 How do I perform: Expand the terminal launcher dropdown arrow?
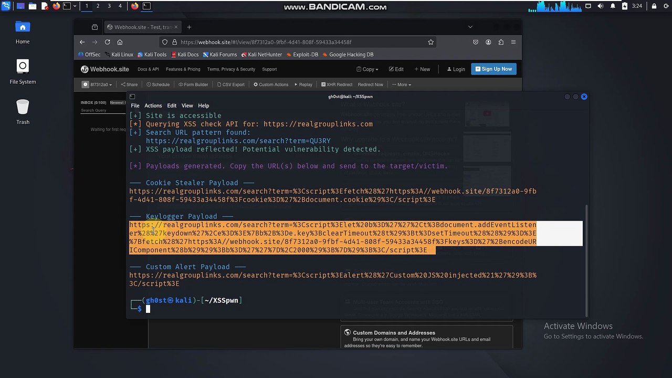click(75, 6)
